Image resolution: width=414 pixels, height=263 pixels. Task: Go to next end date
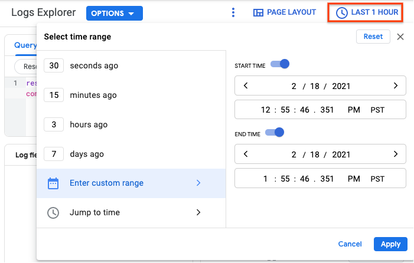(x=396, y=154)
